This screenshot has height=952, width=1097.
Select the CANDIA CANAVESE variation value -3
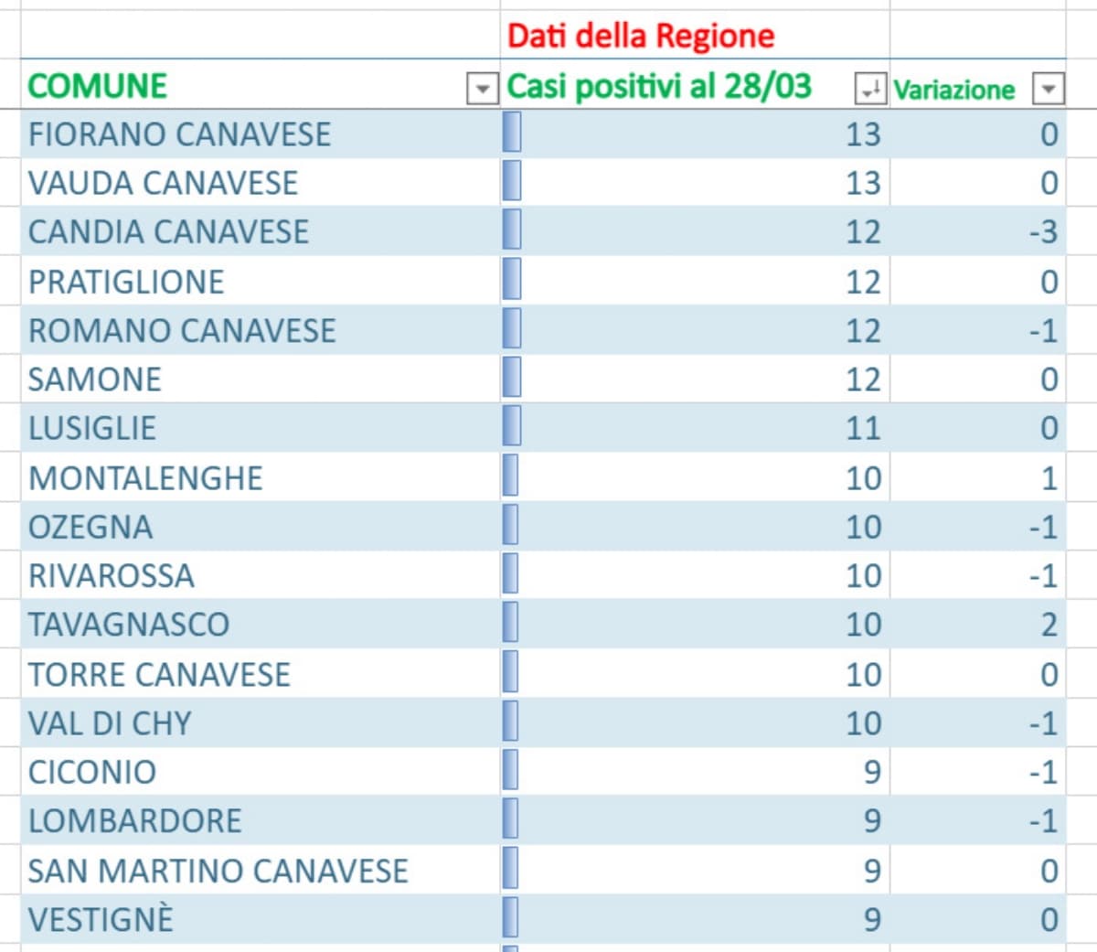click(x=1042, y=232)
